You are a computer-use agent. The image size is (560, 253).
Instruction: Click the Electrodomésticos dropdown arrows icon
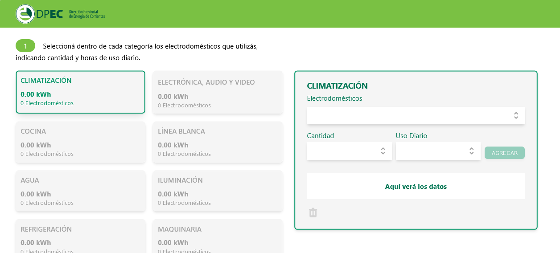[x=516, y=115]
